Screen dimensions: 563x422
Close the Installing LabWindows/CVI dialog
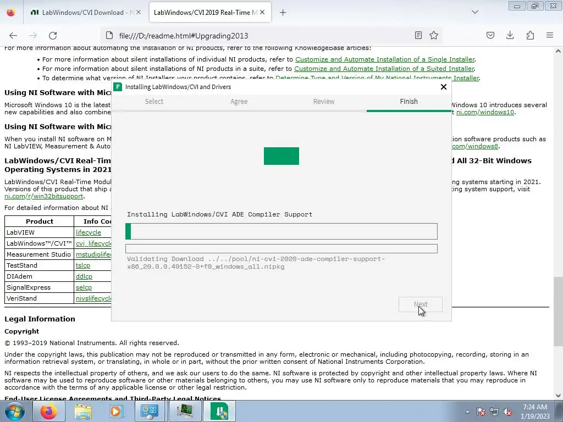point(444,87)
